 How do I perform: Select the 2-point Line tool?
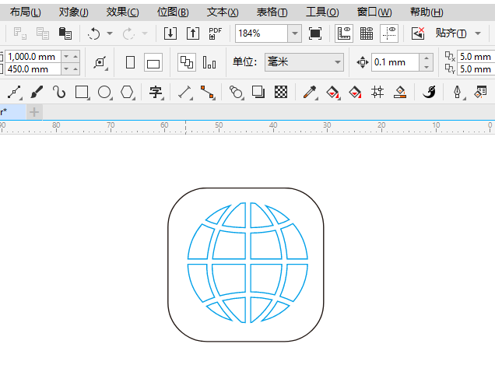[14, 92]
